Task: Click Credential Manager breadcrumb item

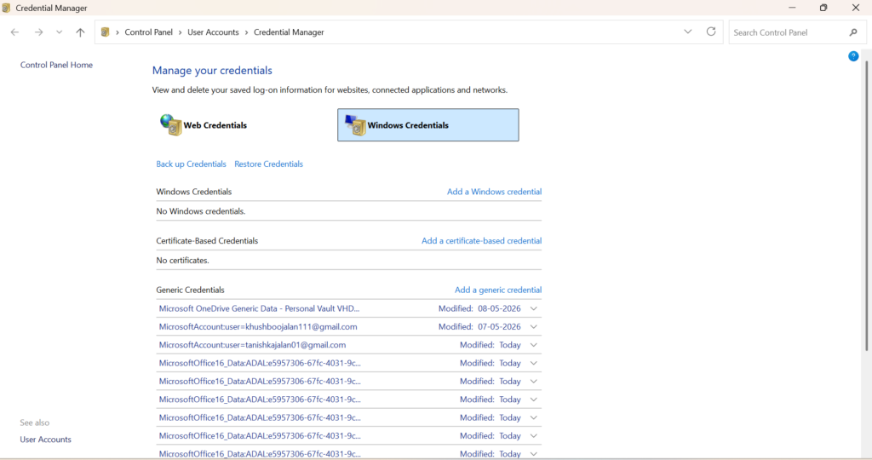Action: 289,32
